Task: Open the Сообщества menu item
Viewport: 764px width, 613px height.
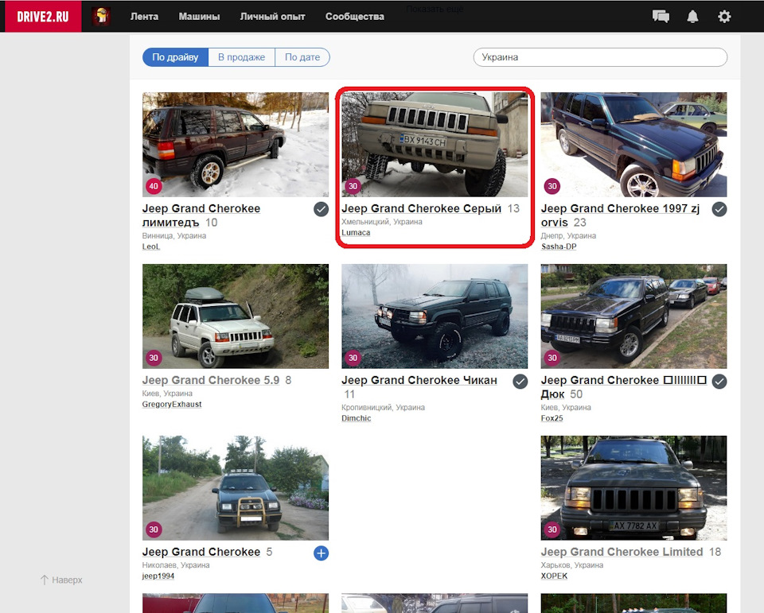Action: tap(355, 16)
